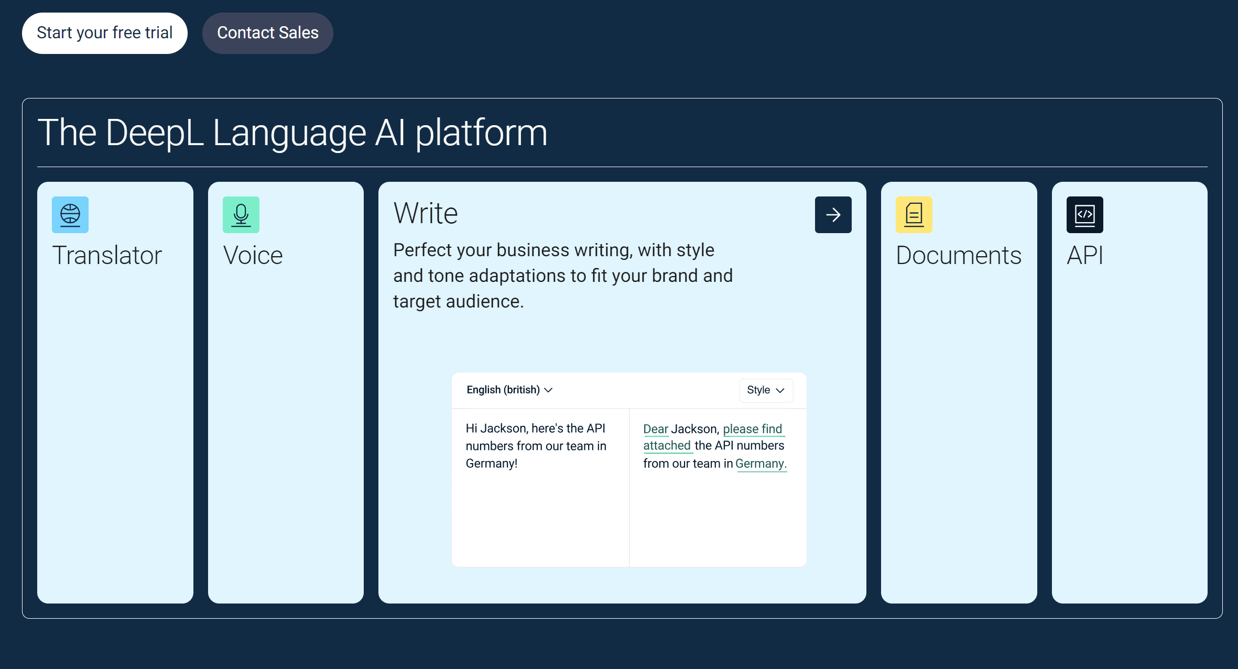Click the Documents page icon
The height and width of the screenshot is (669, 1238).
[x=914, y=215]
